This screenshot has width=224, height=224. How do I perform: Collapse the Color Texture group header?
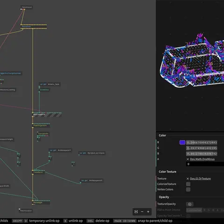tap(168, 172)
